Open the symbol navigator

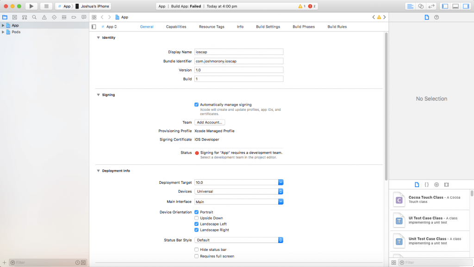point(25,17)
